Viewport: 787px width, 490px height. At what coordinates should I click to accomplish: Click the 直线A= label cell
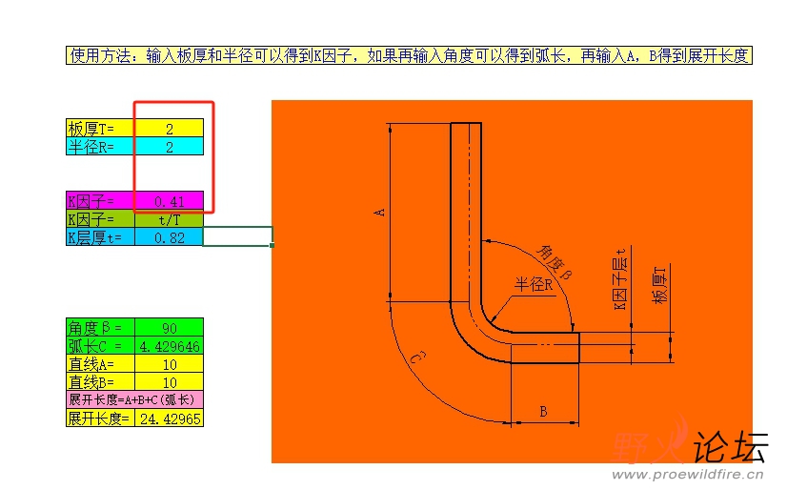[100, 363]
